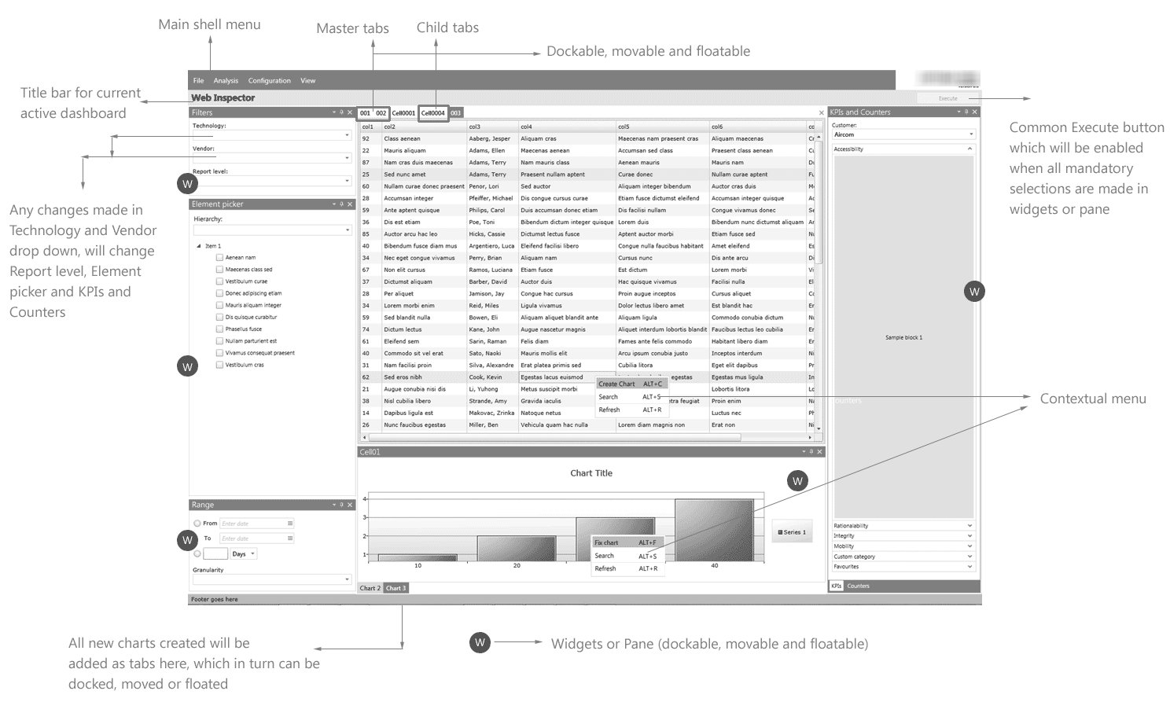
Task: Select the From radio button
Action: point(197,524)
